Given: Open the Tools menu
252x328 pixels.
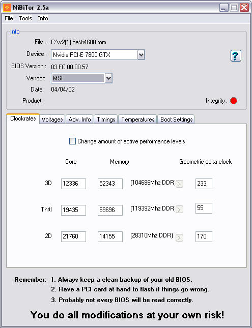Looking at the screenshot, I should click(25, 18).
